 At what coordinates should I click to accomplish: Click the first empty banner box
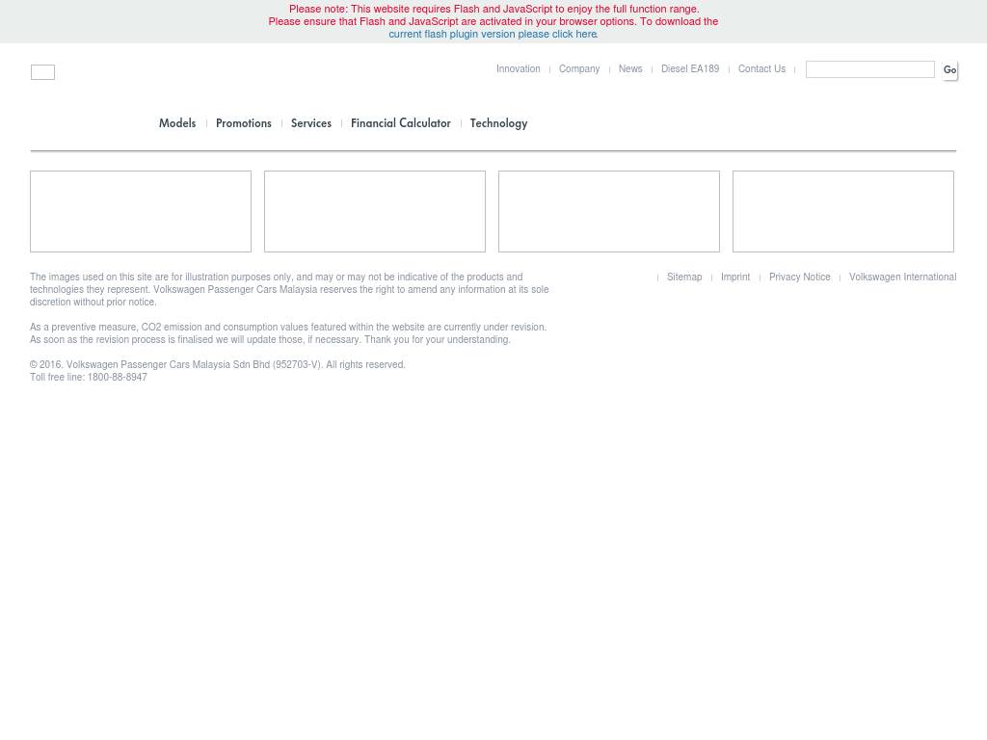coord(141,212)
